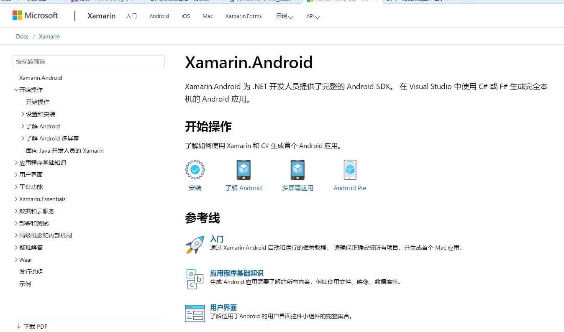Click the 多屏幕应用 phone icon
564x332 pixels.
click(297, 169)
